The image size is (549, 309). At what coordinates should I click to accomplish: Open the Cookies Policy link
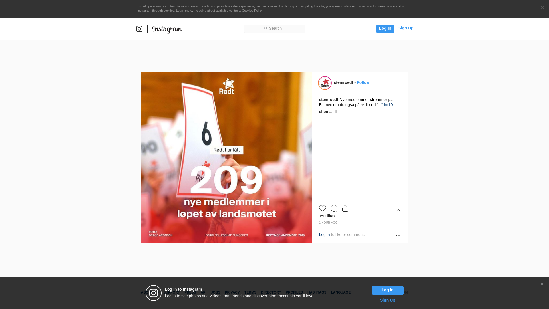pos(252,11)
